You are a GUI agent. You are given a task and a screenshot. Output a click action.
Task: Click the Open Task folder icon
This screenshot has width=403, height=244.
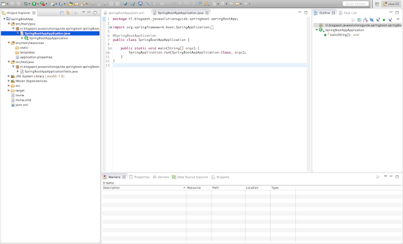(x=76, y=4)
